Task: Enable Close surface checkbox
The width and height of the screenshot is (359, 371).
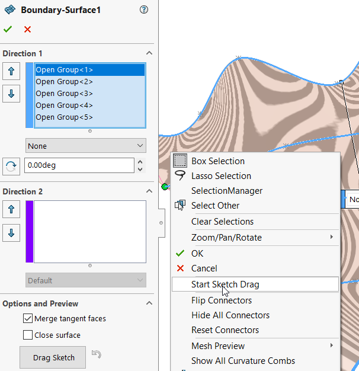Action: 28,335
